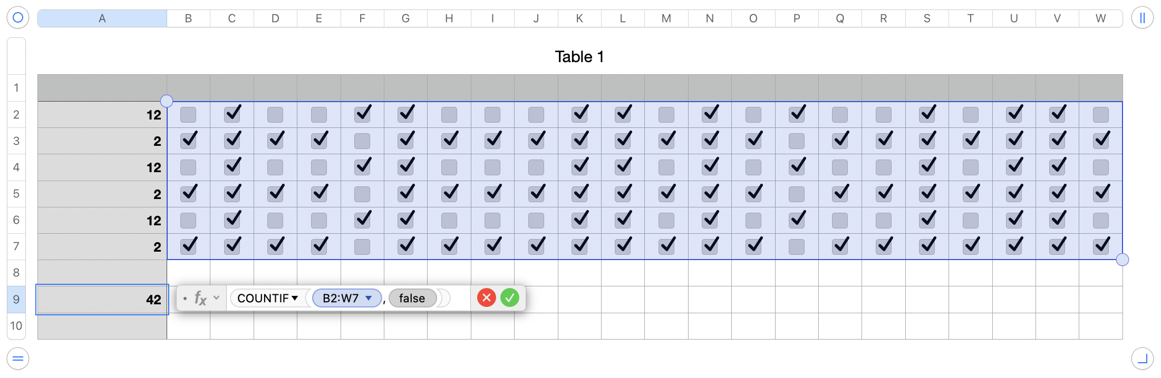Image resolution: width=1161 pixels, height=378 pixels.
Task: Click the fx function icon
Action: click(200, 299)
